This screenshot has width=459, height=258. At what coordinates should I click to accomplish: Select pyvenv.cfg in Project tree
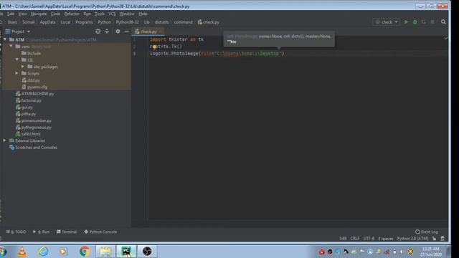[x=37, y=87]
